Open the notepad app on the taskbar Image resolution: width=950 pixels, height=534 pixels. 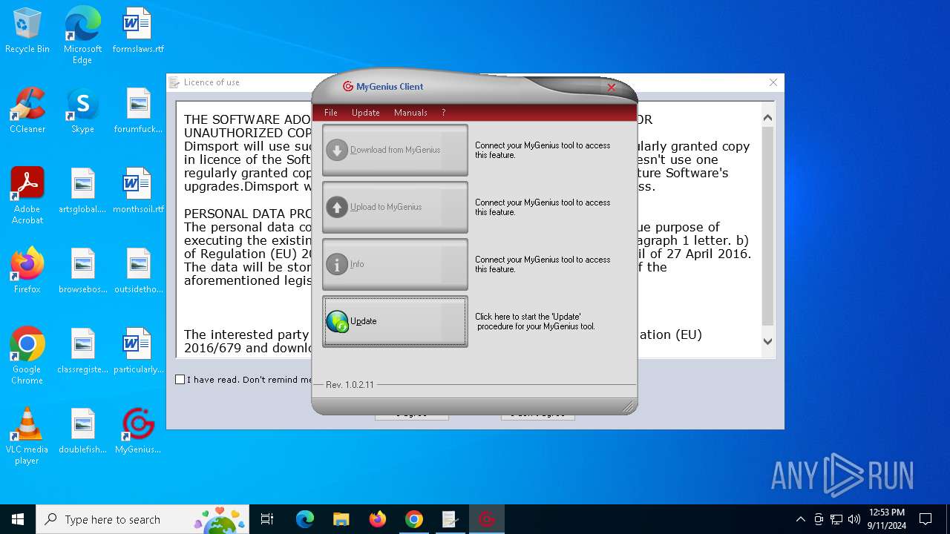pos(451,519)
